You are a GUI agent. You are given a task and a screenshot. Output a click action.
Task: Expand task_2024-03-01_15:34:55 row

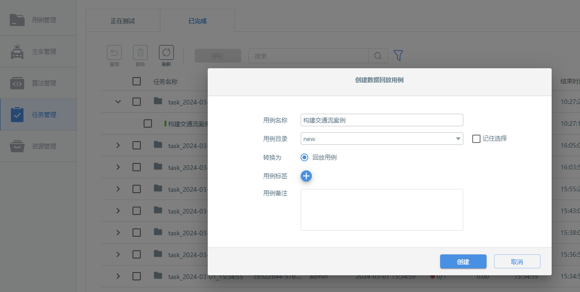tap(118, 276)
